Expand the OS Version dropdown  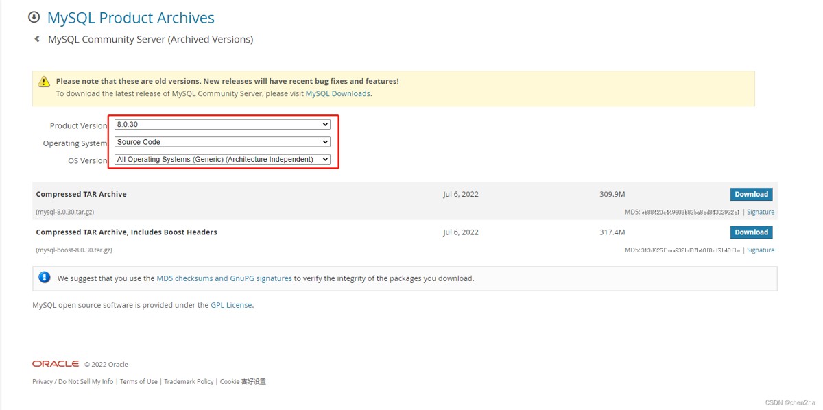tap(222, 160)
